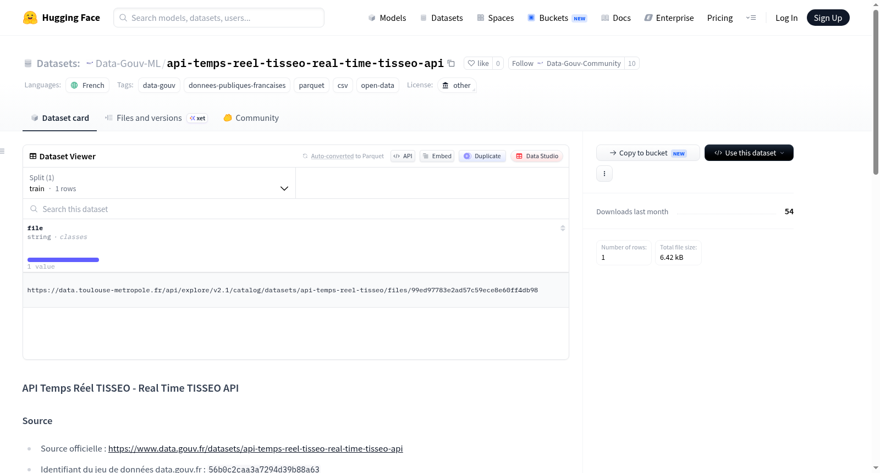Copy dataset name with copy icon
This screenshot has height=473, width=880.
[x=451, y=63]
